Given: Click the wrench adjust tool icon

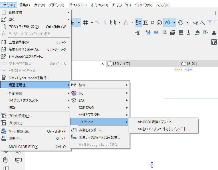Looking at the screenshot, I should click(x=202, y=22).
